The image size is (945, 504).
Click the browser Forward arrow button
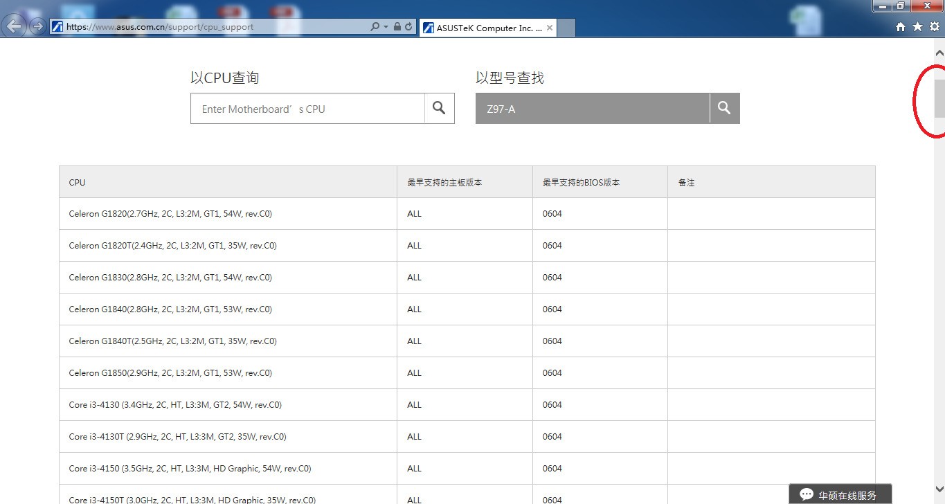(x=37, y=27)
